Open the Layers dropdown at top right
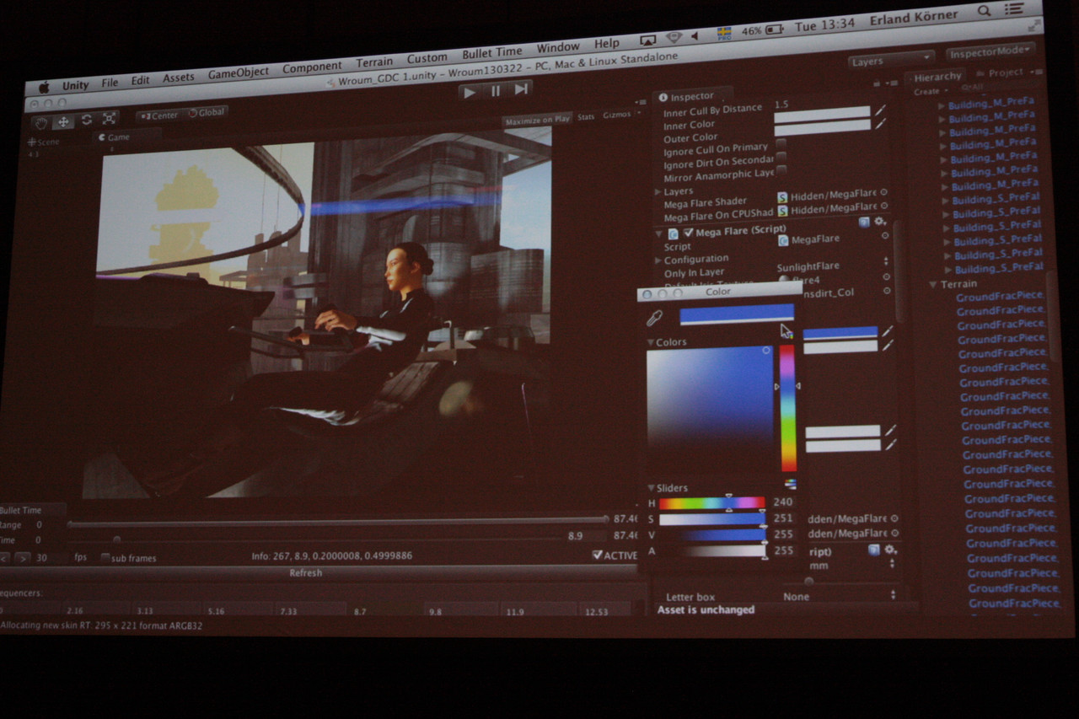This screenshot has width=1079, height=719. coord(890,60)
